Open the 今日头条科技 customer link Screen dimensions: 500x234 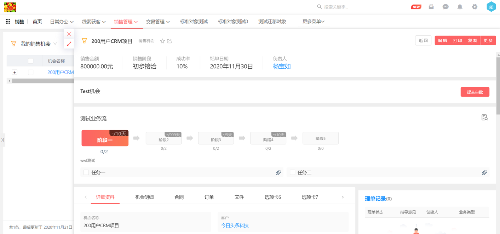(235, 226)
